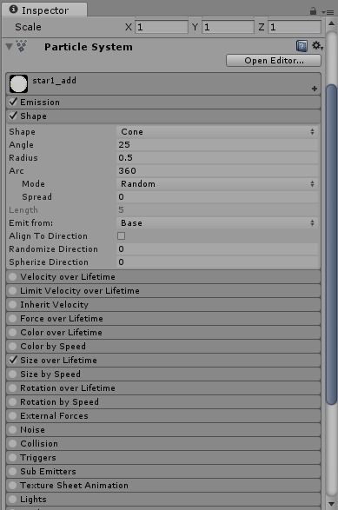Image resolution: width=338 pixels, height=510 pixels.
Task: Open the Shape dropdown set to Cone
Action: [x=217, y=132]
